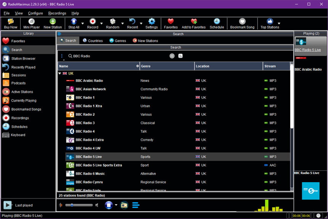Viewport: 328px width, 219px height.
Task: Show Active Stations in the Library
Action: pyautogui.click(x=28, y=92)
